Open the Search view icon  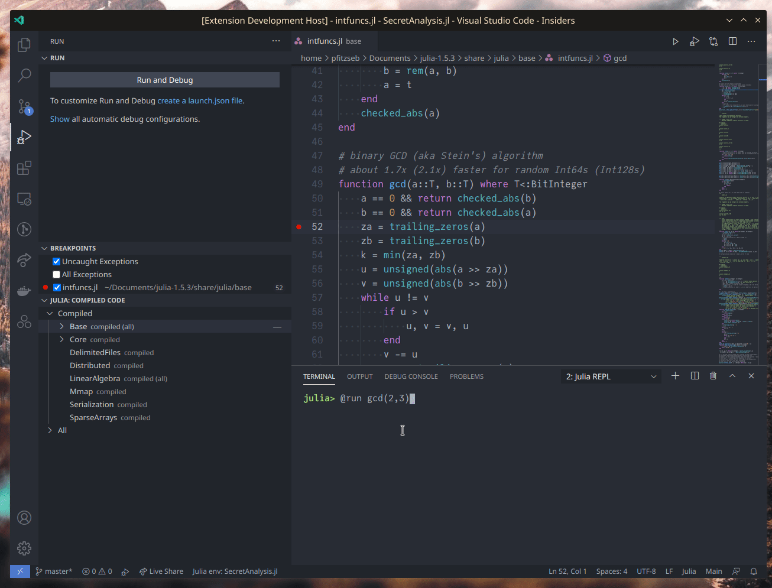point(24,76)
